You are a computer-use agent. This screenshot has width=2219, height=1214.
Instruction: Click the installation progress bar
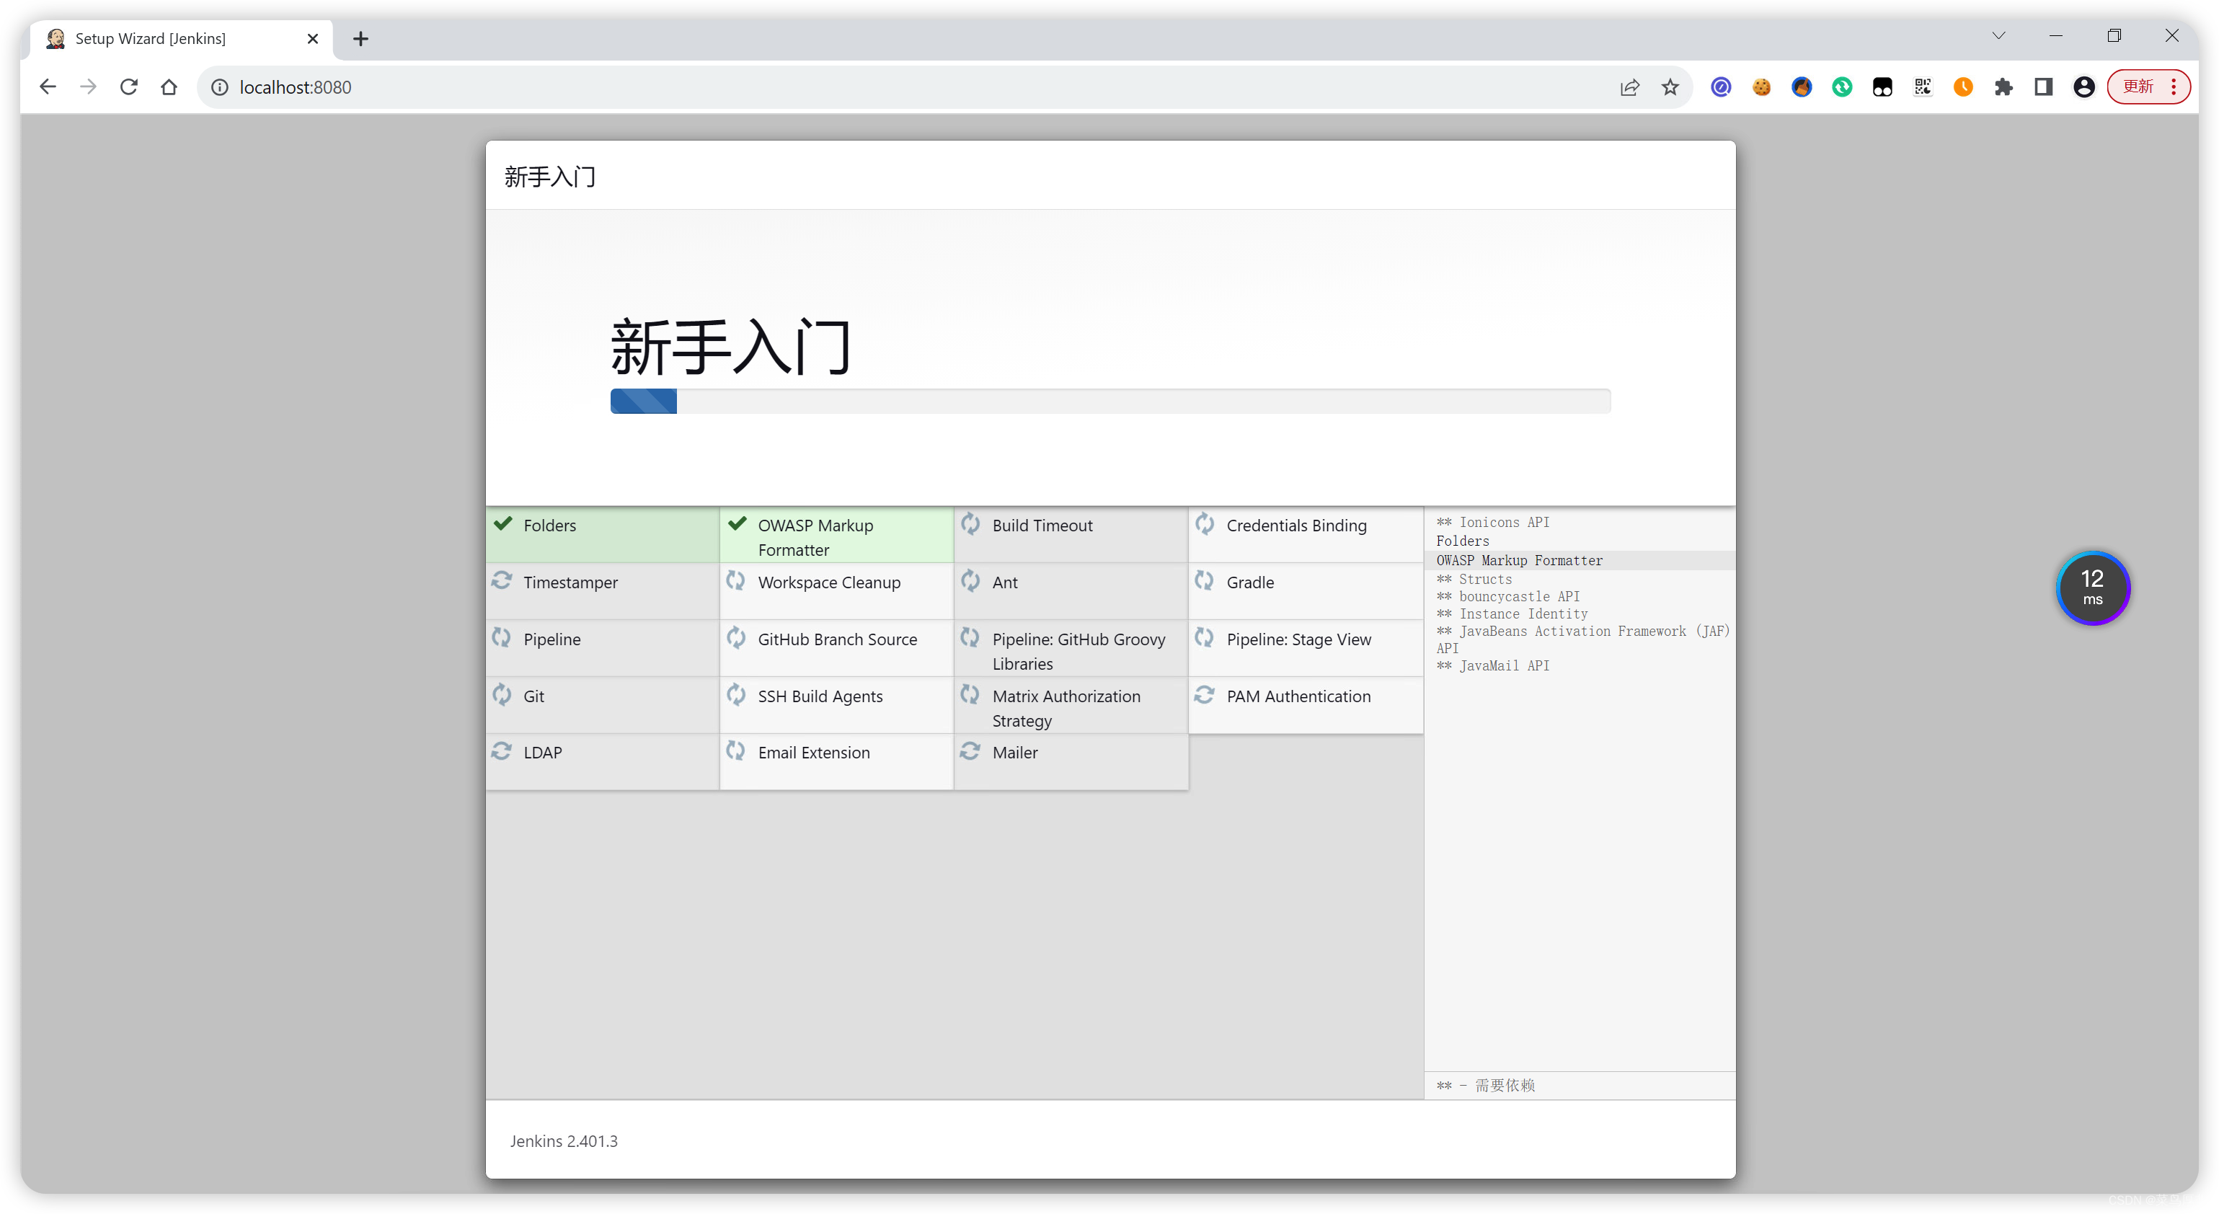(x=1110, y=401)
